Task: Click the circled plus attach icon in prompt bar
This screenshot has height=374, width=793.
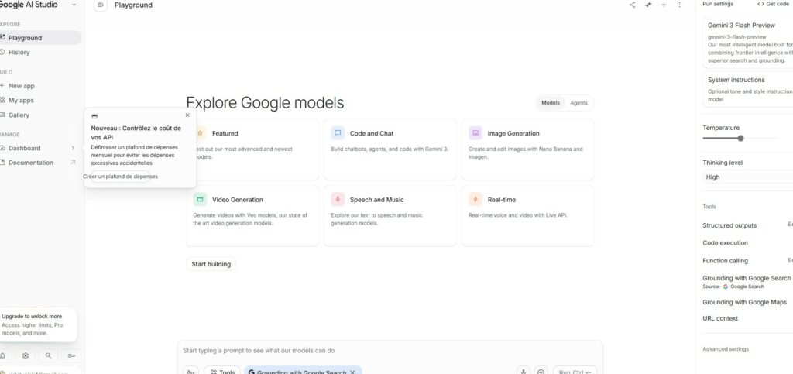Action: (x=541, y=372)
